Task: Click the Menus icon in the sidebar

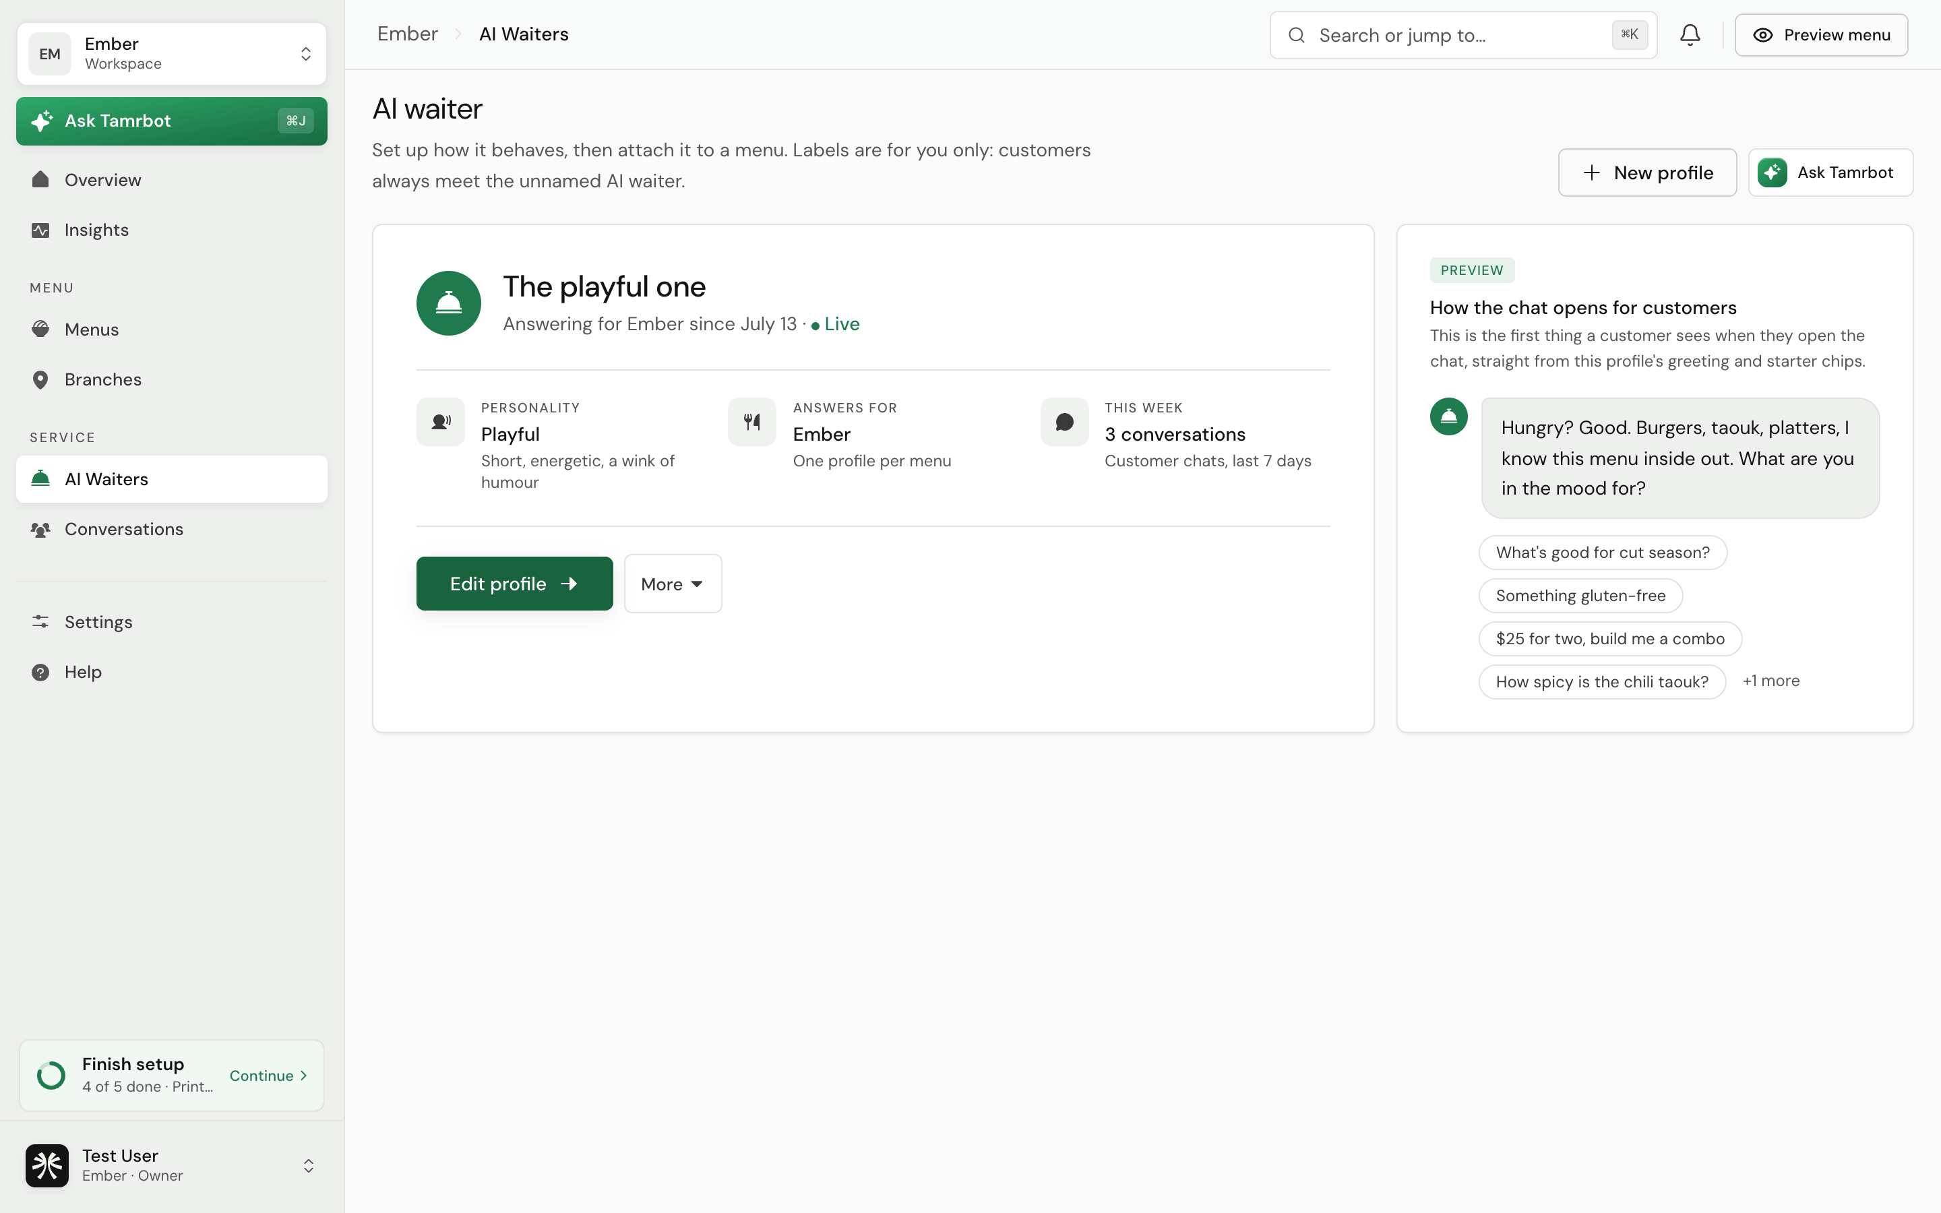Action: pyautogui.click(x=40, y=330)
